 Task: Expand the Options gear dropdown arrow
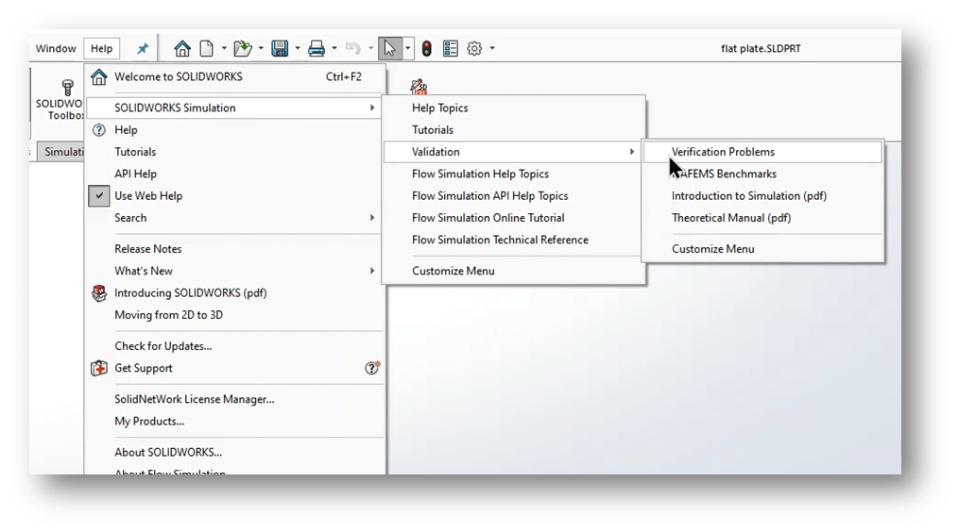tap(492, 48)
